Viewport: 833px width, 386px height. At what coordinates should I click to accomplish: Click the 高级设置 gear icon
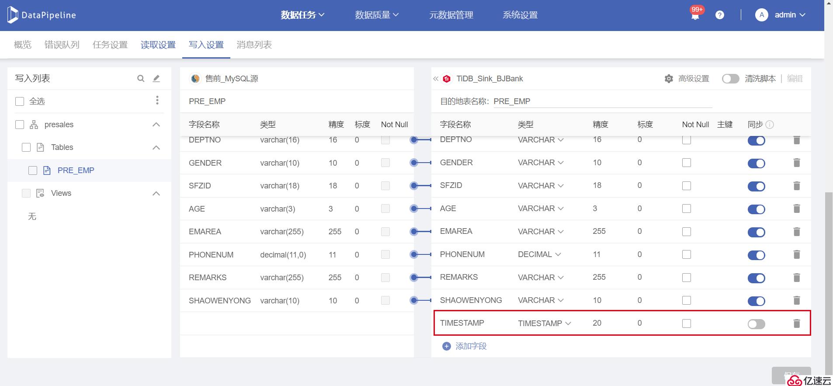669,79
